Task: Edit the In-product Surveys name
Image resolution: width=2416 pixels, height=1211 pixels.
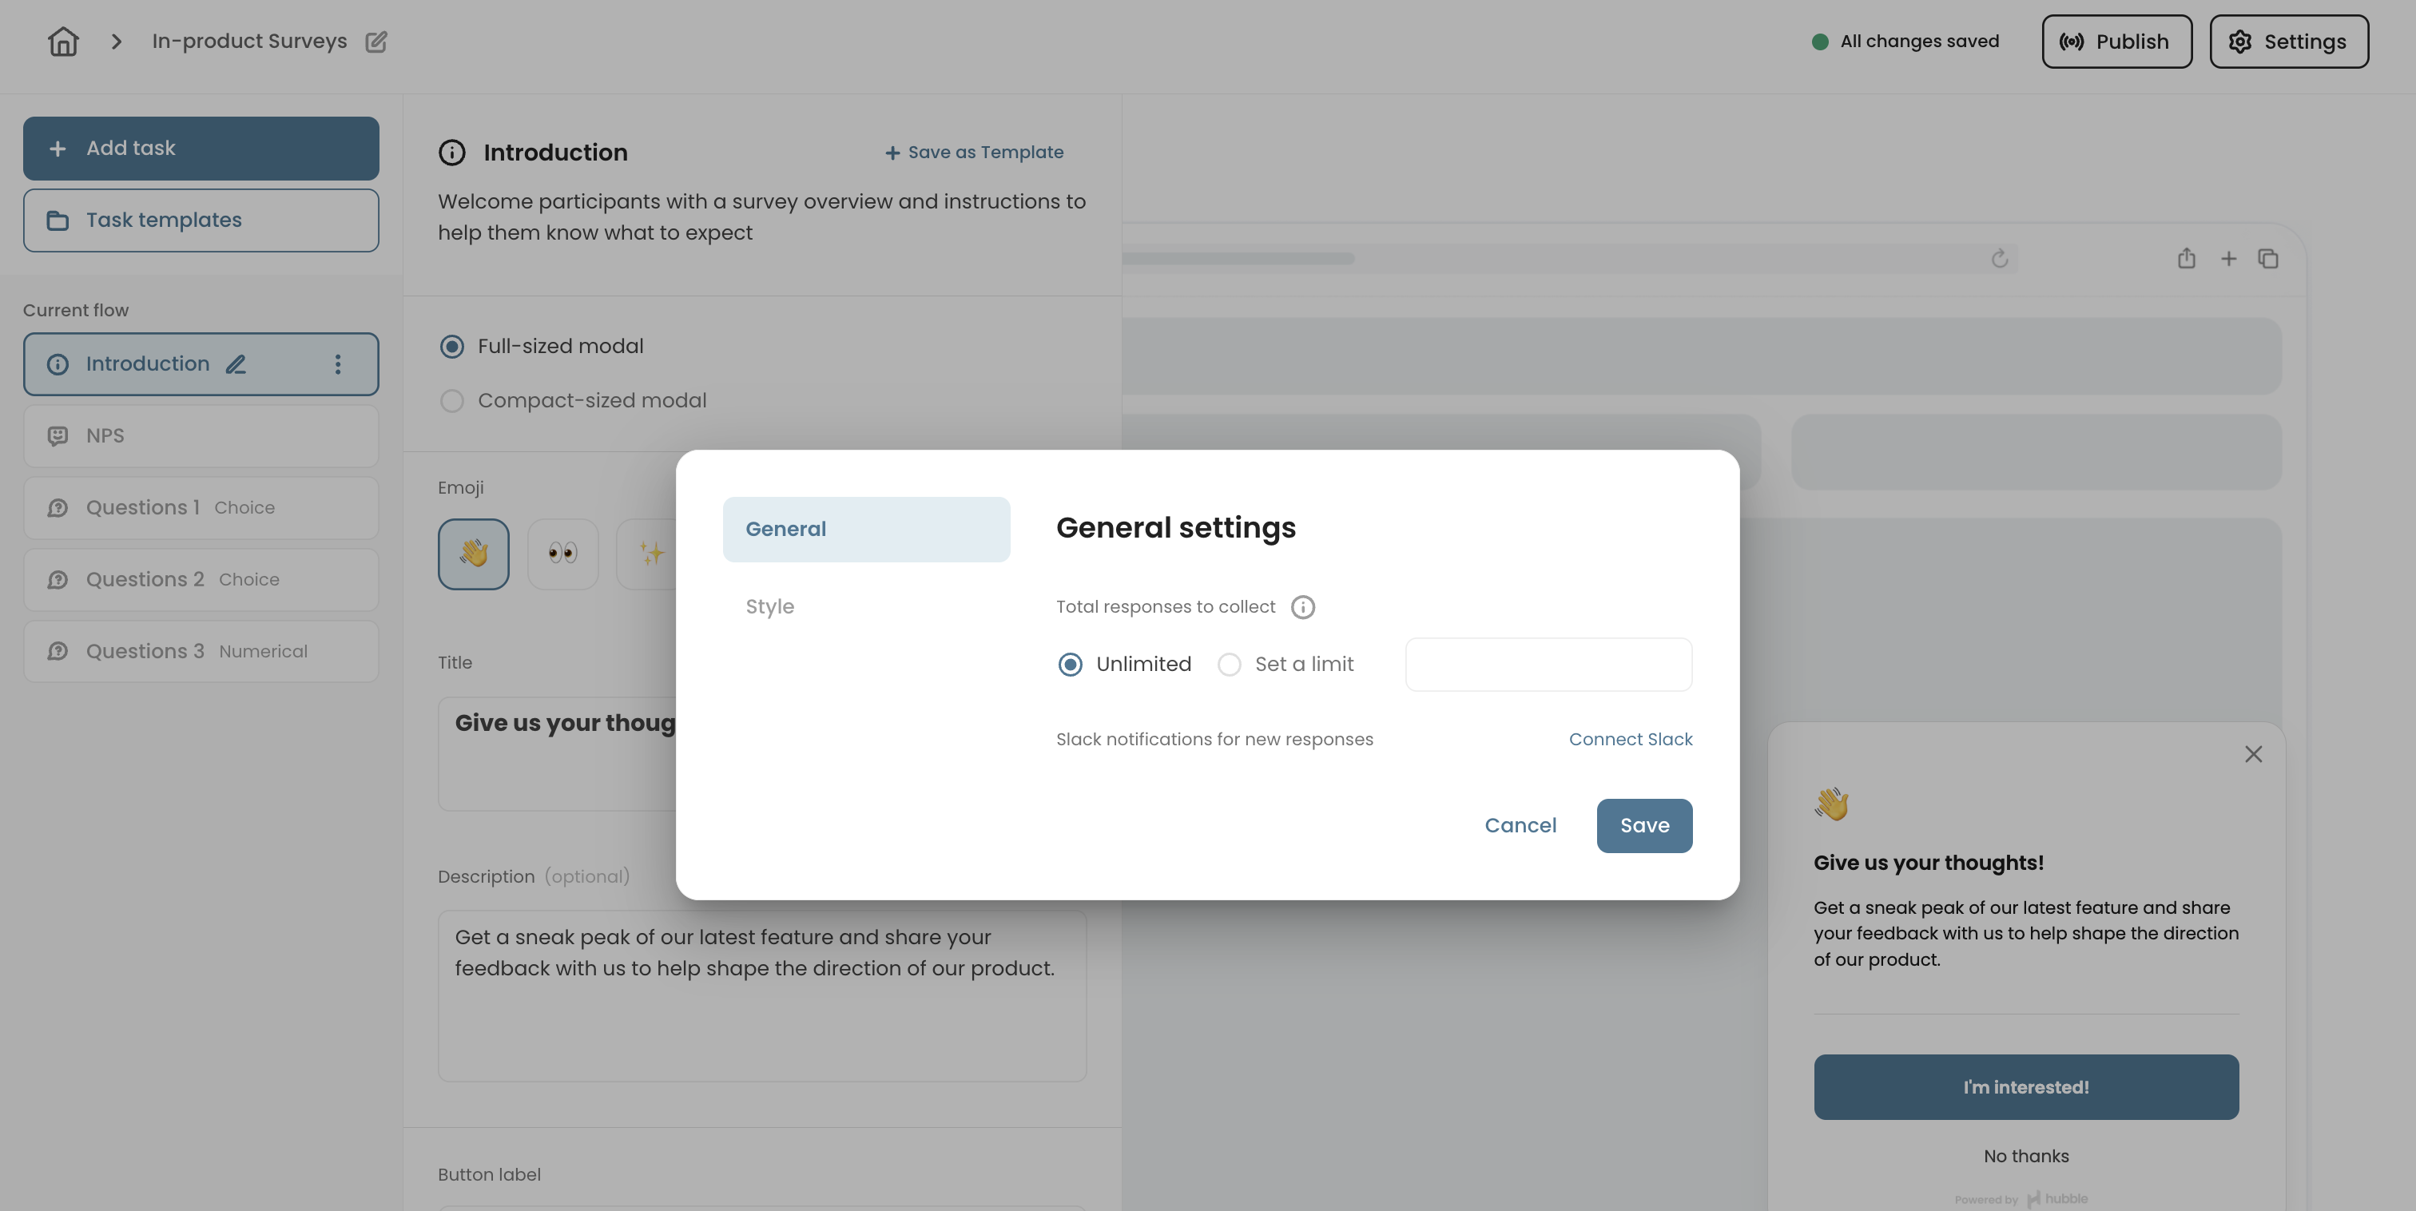Action: pos(376,42)
